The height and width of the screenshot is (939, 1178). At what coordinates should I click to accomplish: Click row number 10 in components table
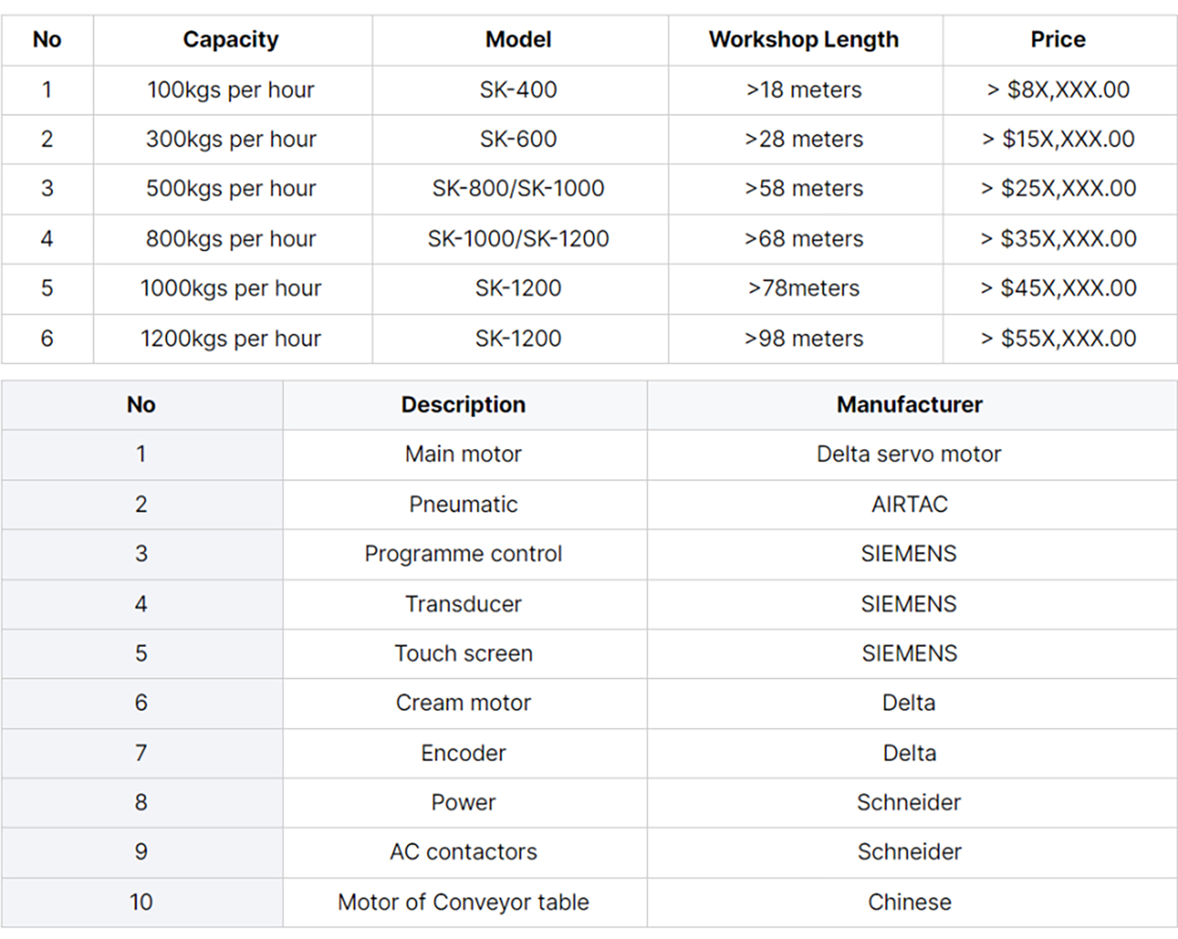click(x=142, y=902)
